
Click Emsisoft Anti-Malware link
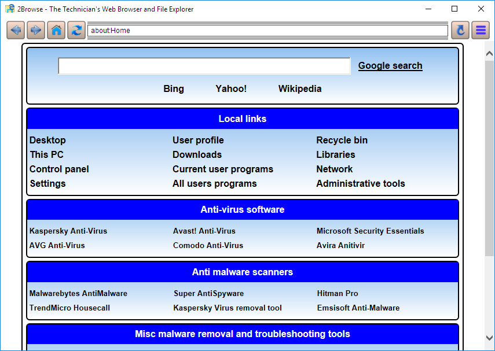tap(358, 308)
